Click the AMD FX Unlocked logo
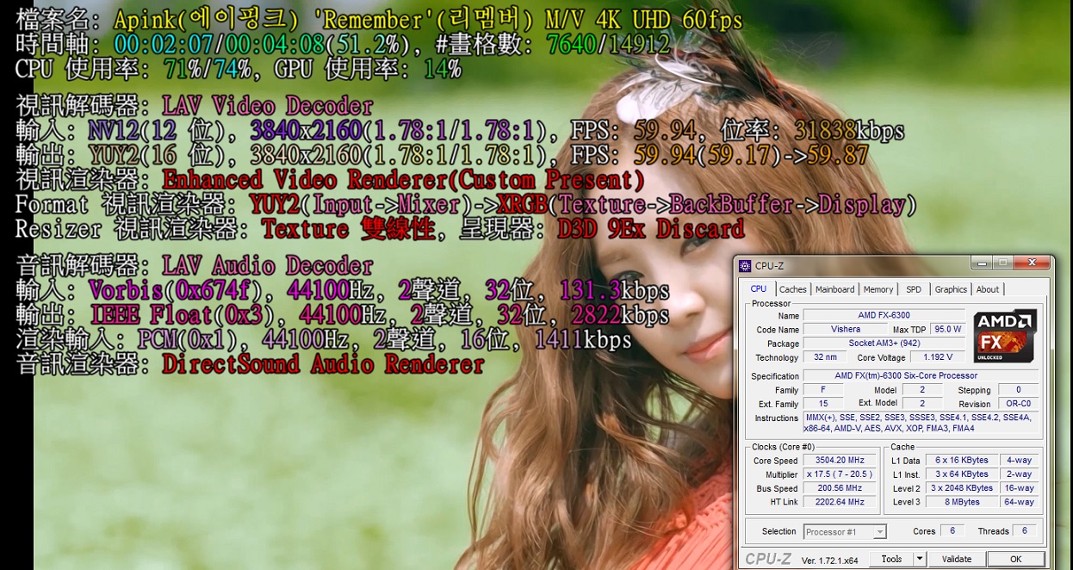The height and width of the screenshot is (570, 1073). tap(1003, 336)
